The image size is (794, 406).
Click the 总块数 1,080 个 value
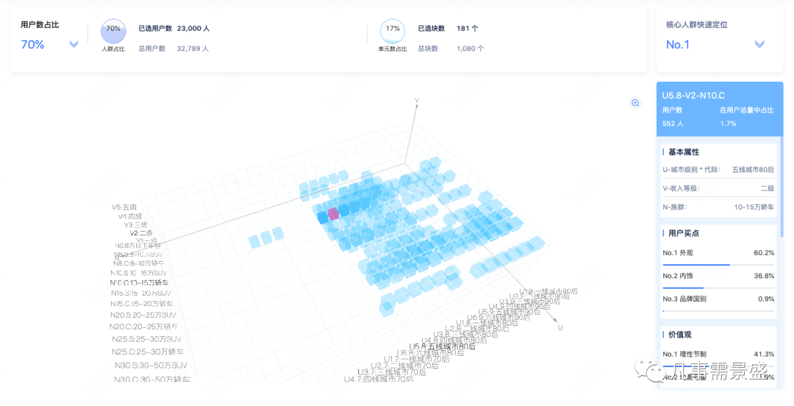point(470,49)
